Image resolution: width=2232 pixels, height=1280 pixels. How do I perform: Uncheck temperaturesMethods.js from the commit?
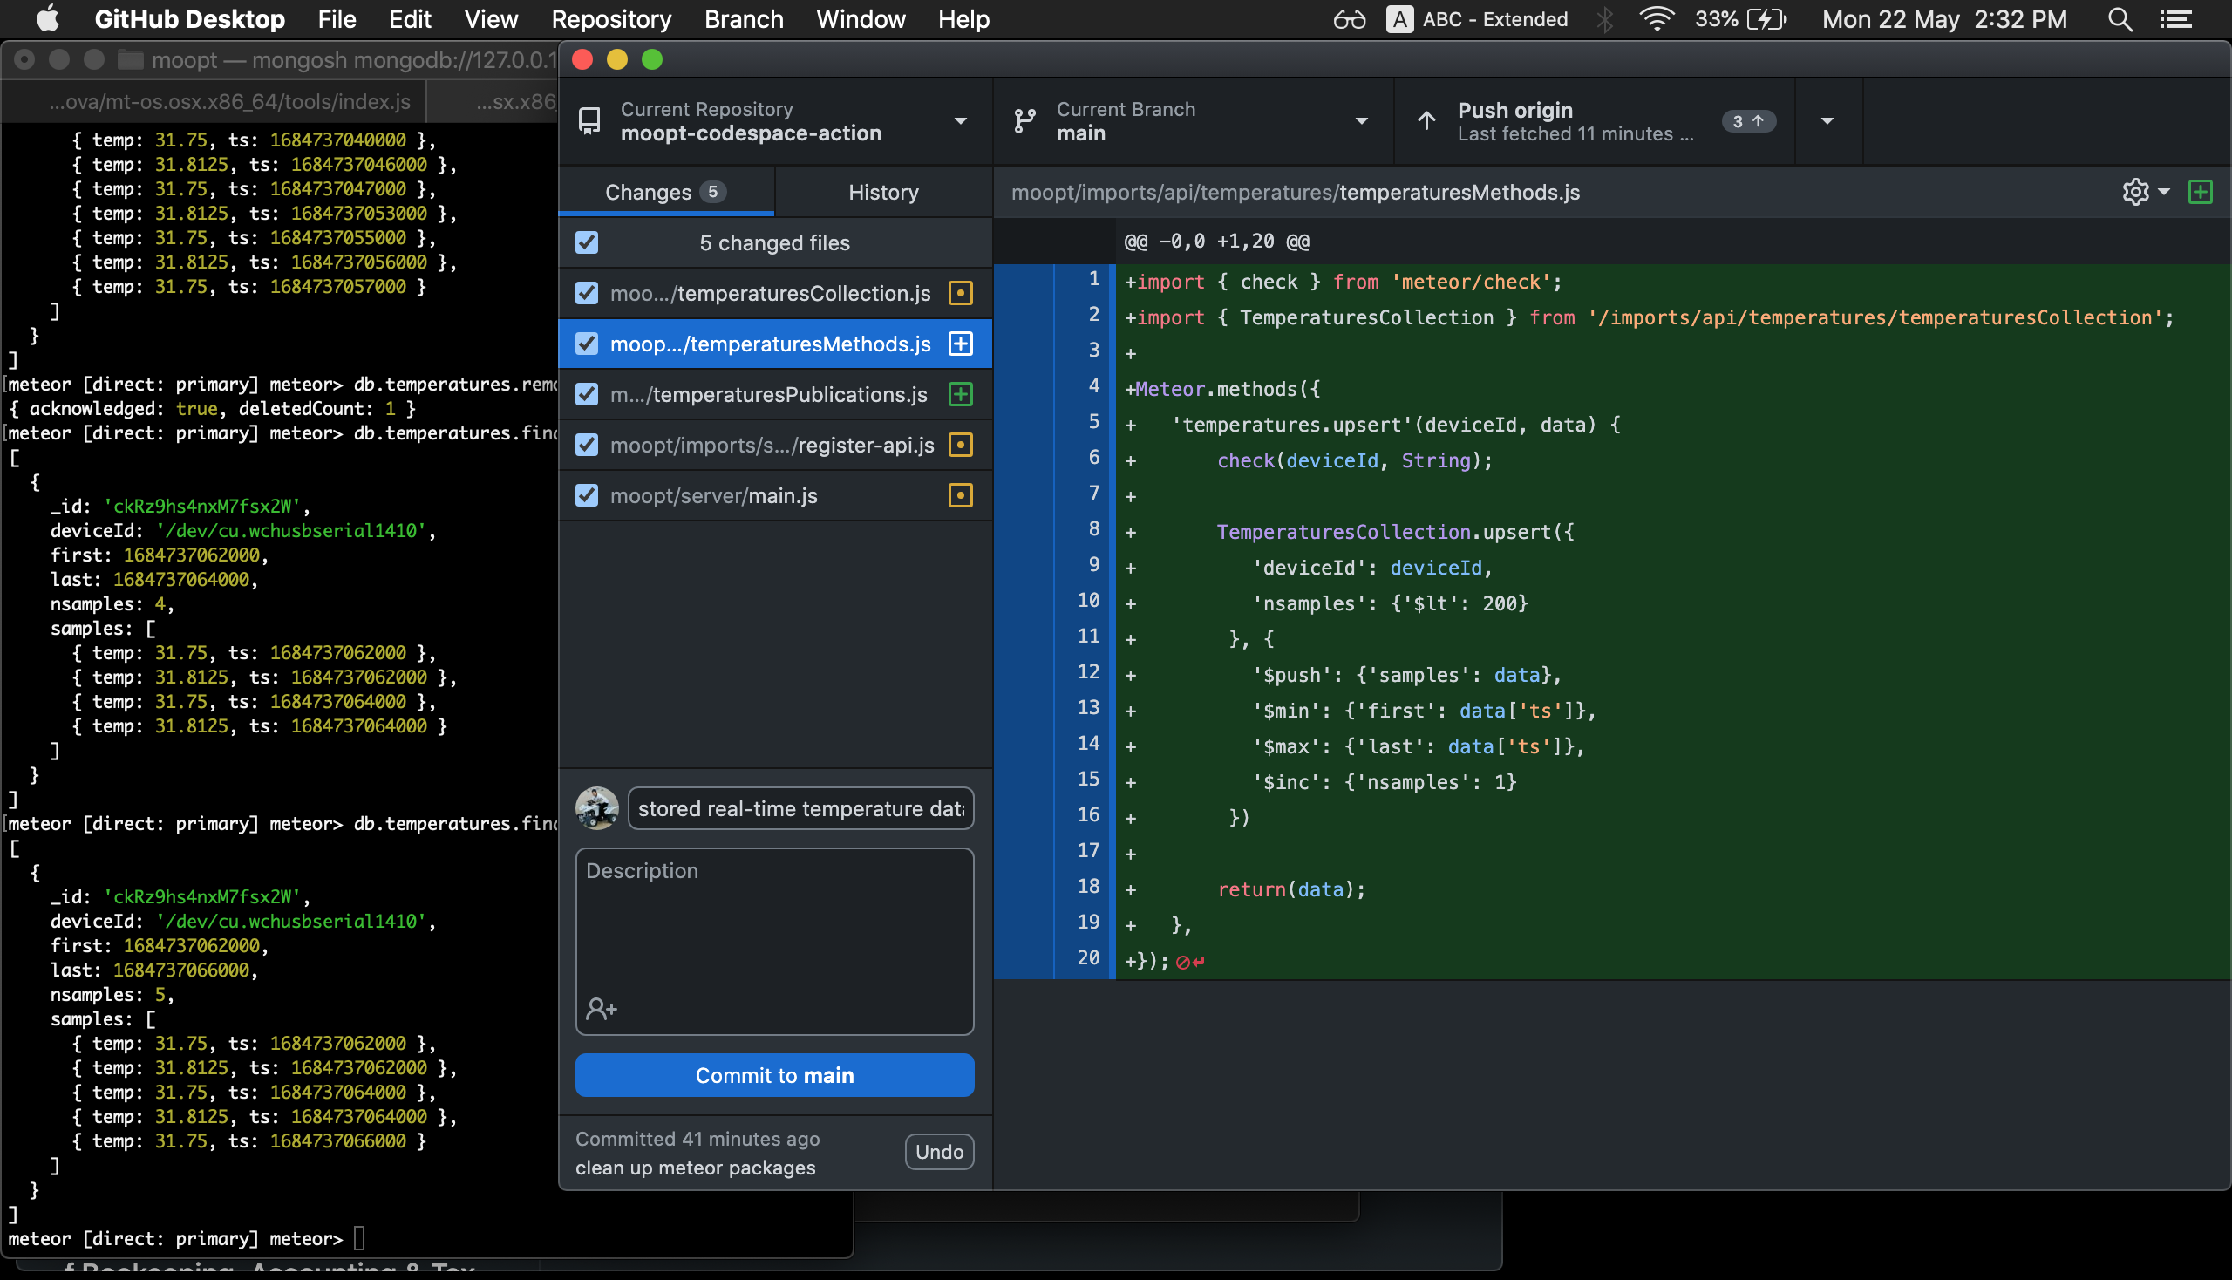tap(587, 344)
